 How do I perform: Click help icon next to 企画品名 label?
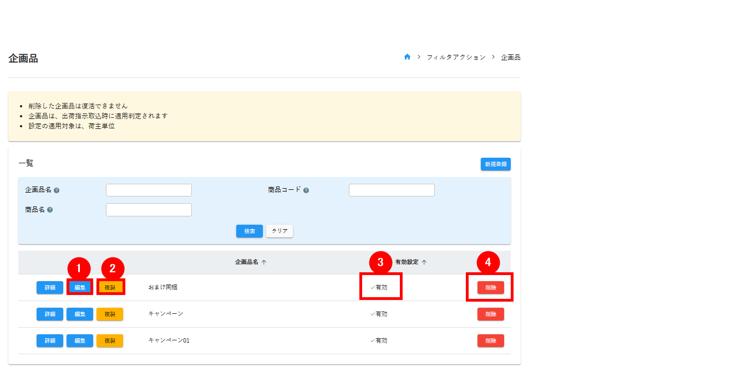pos(57,190)
